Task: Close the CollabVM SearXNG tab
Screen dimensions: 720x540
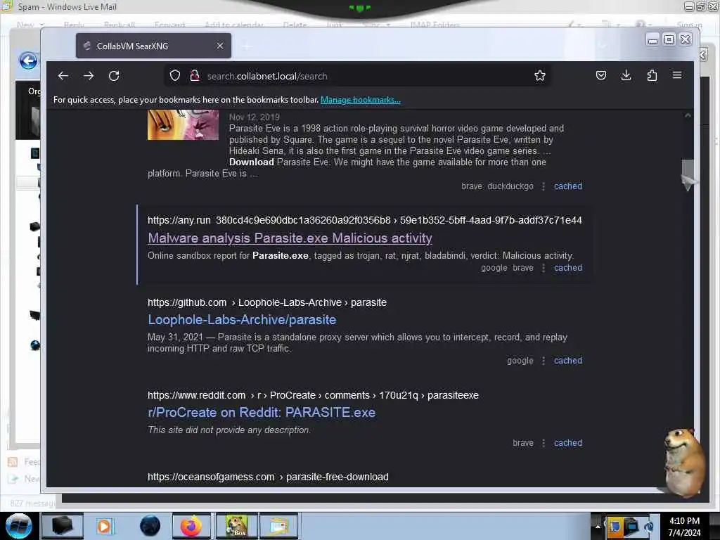Action: (x=220, y=46)
